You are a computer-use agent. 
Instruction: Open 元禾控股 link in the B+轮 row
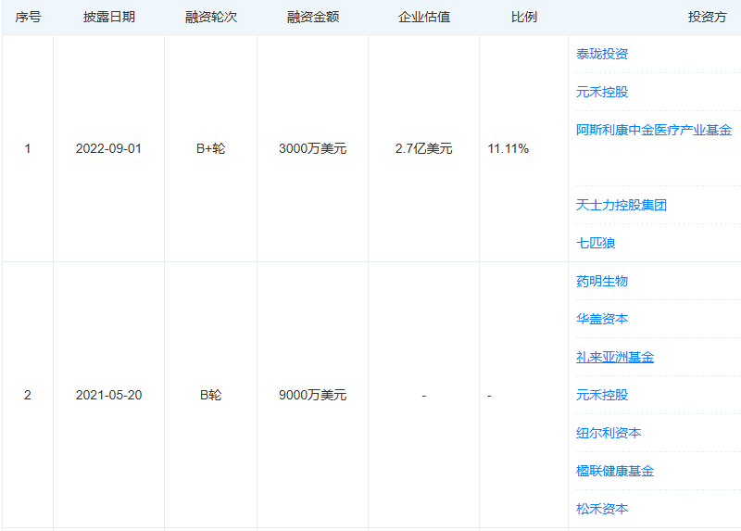tap(601, 92)
